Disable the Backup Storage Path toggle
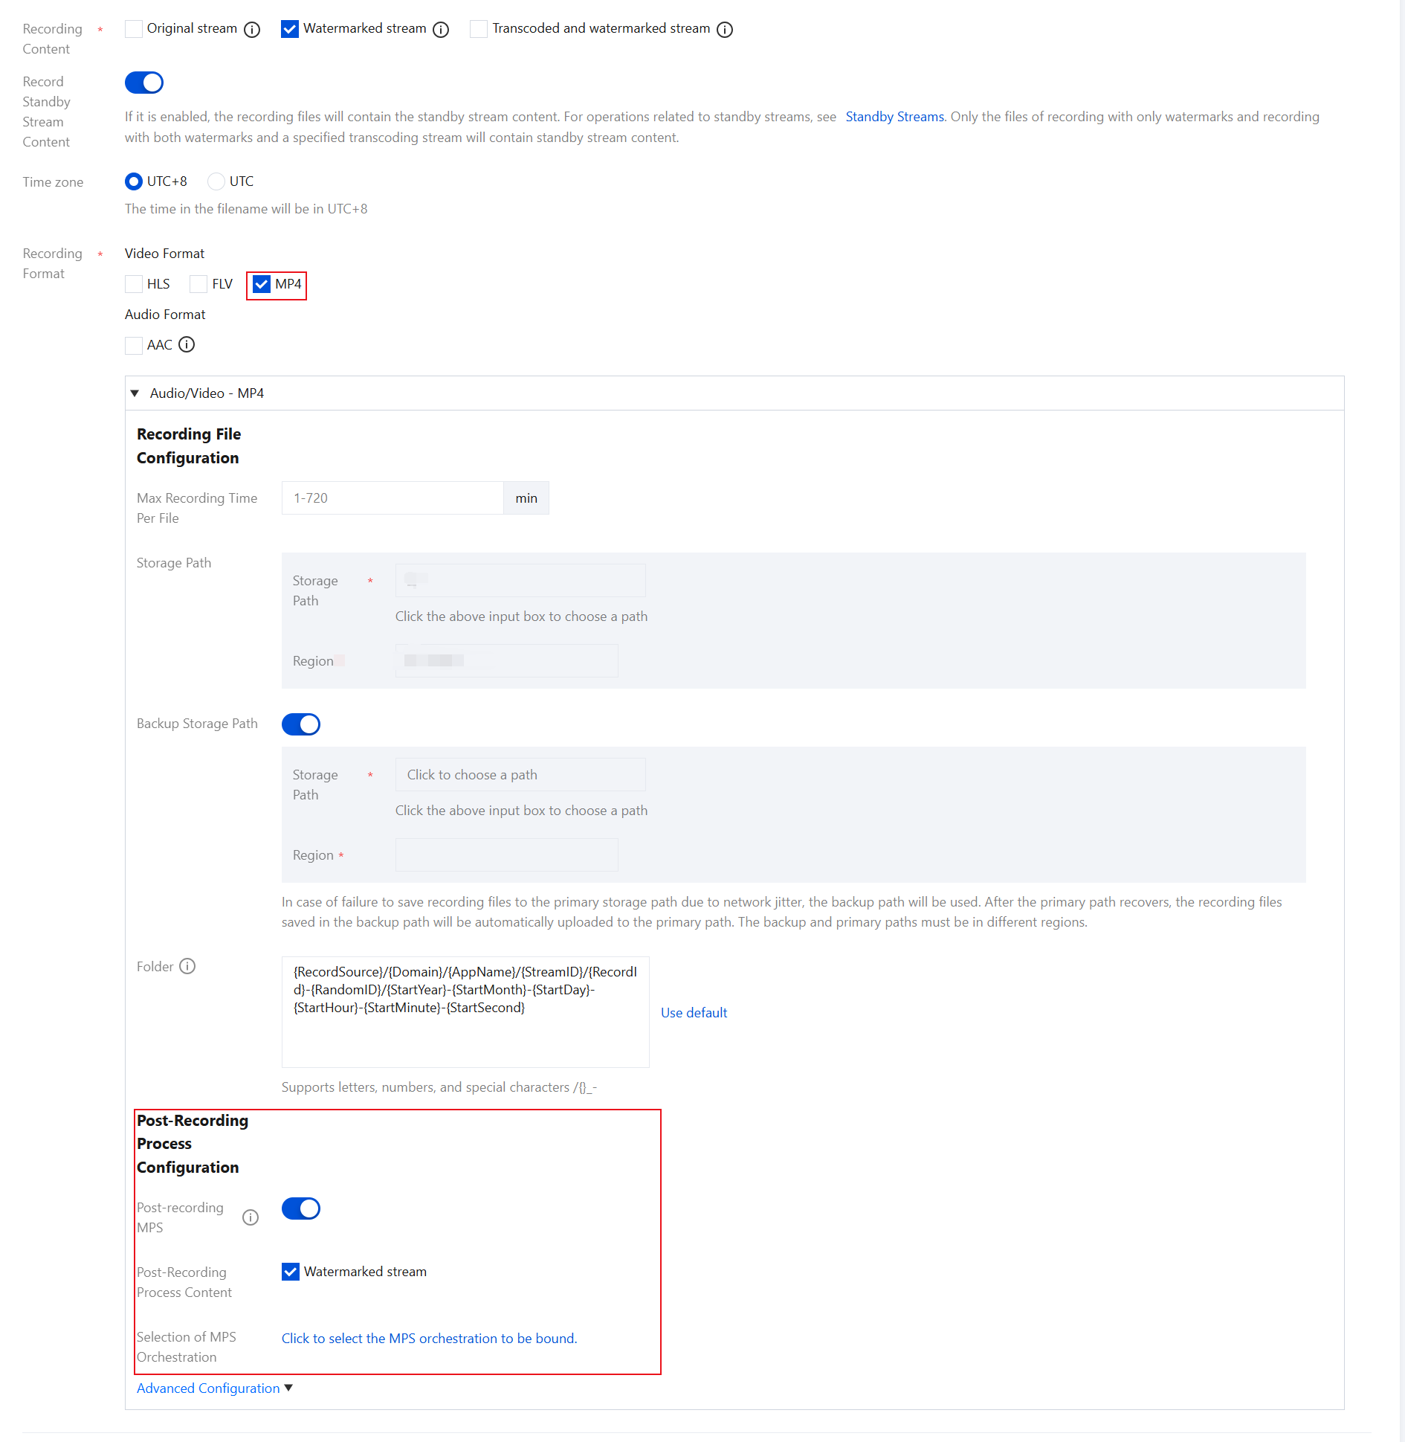 [301, 724]
